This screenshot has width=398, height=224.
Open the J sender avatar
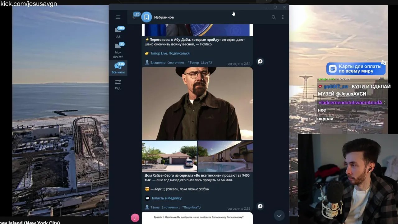pyautogui.click(x=135, y=218)
